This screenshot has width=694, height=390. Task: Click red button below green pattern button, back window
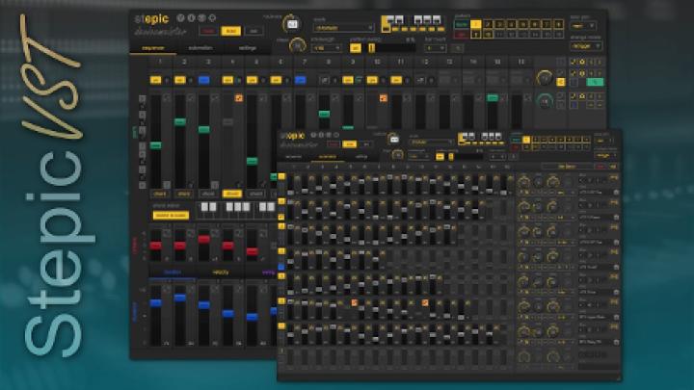pos(462,34)
